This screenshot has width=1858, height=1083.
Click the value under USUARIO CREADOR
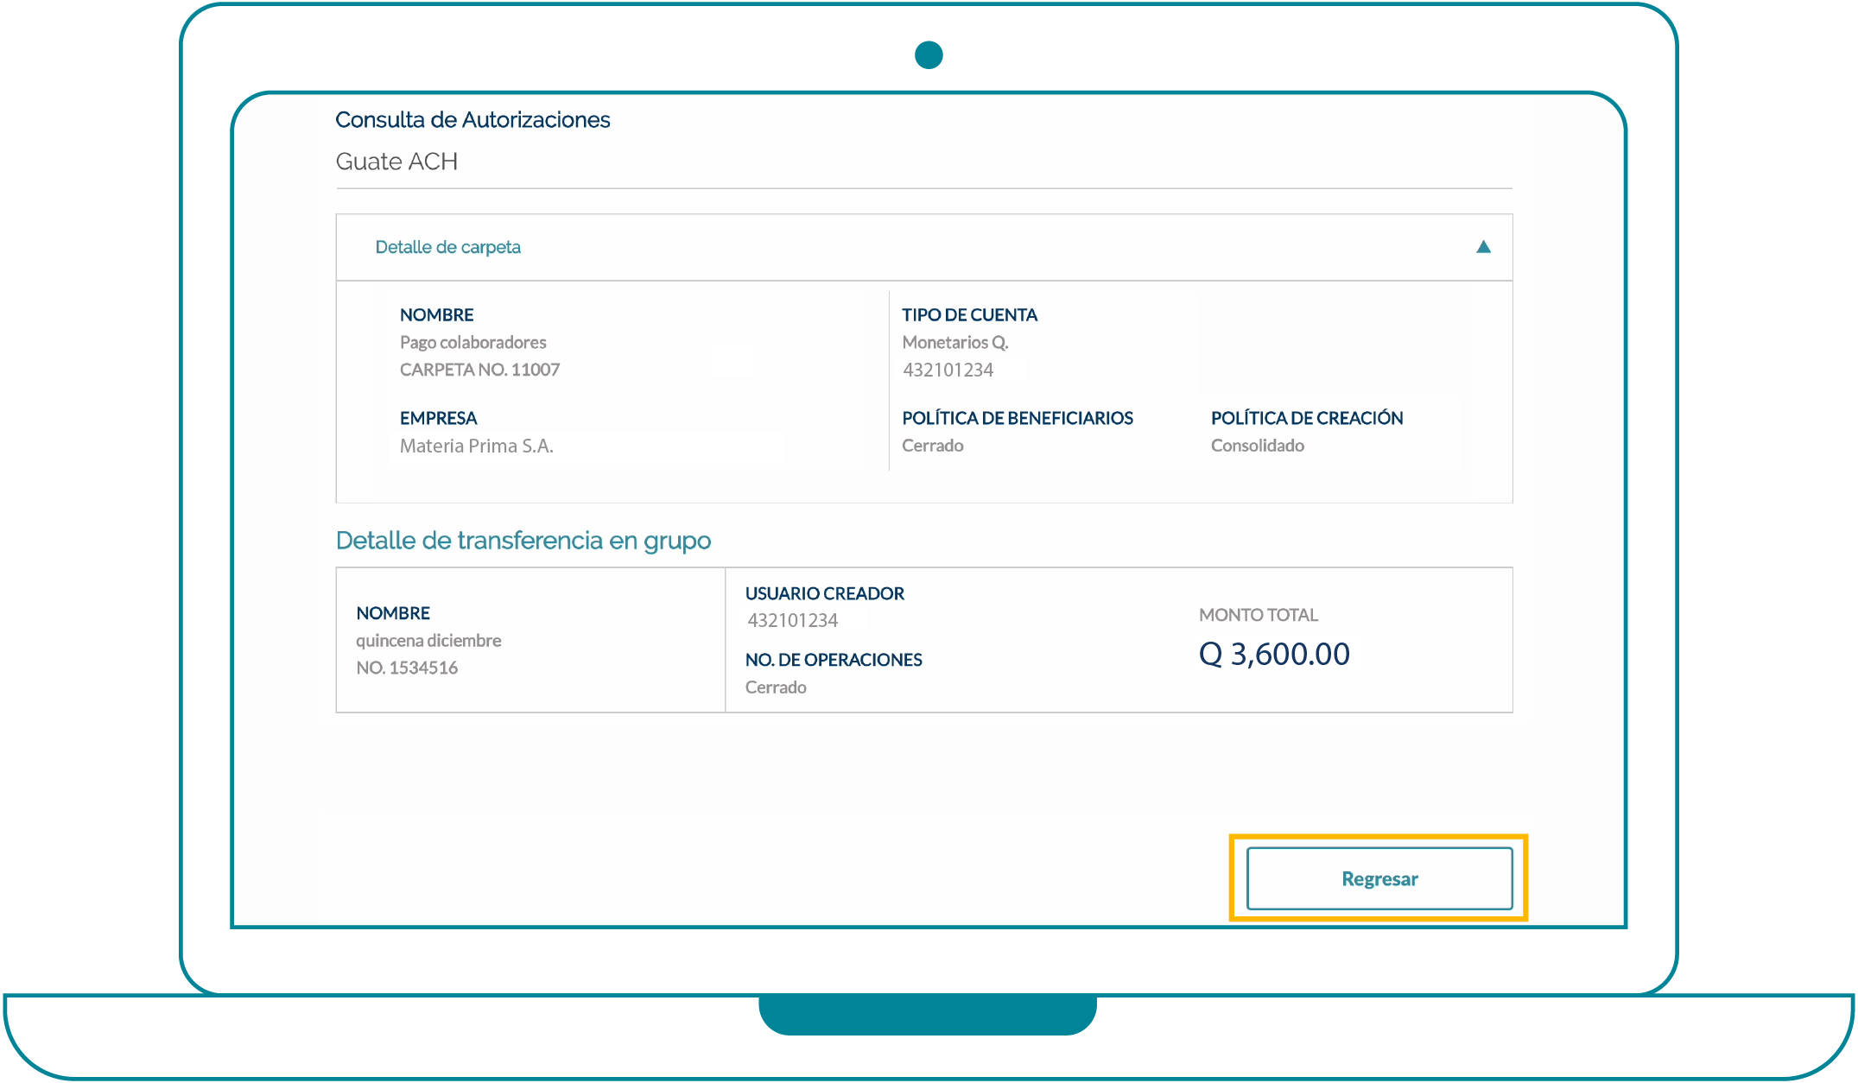[x=792, y=620]
